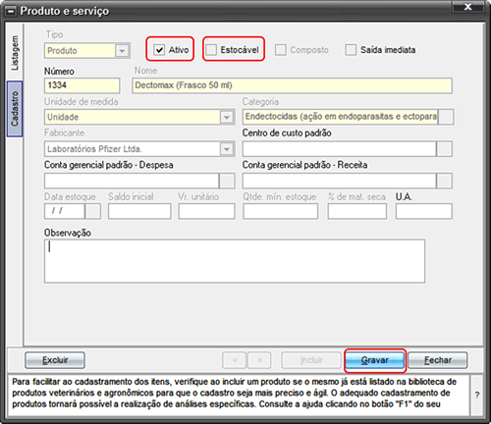Go to previous record arrow button
The height and width of the screenshot is (424, 491).
click(235, 360)
